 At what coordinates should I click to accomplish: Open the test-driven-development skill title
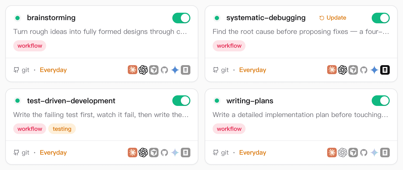click(x=71, y=101)
